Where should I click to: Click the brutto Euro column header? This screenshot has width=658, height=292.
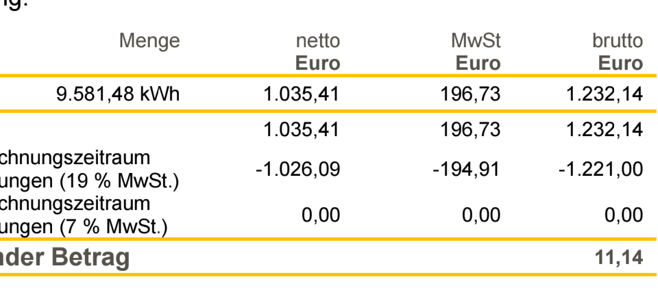pyautogui.click(x=618, y=53)
